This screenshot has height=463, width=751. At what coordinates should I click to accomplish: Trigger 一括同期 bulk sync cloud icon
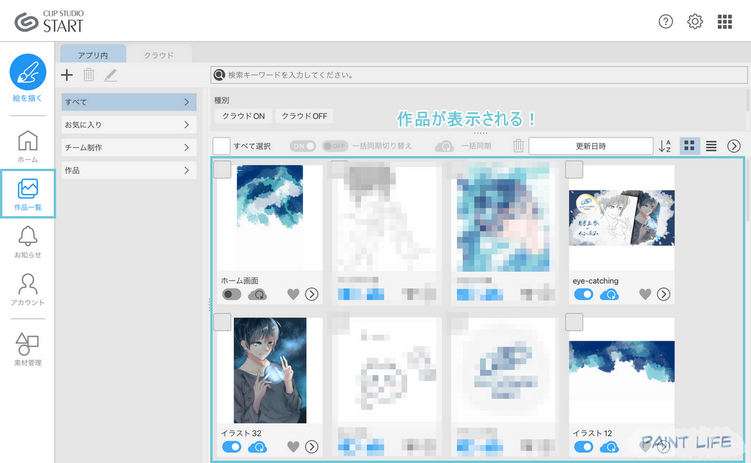point(444,146)
